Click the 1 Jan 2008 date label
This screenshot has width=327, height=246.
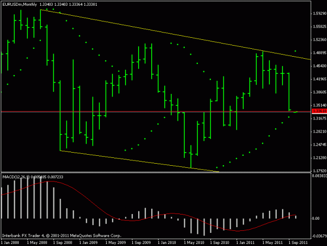(x=10, y=243)
